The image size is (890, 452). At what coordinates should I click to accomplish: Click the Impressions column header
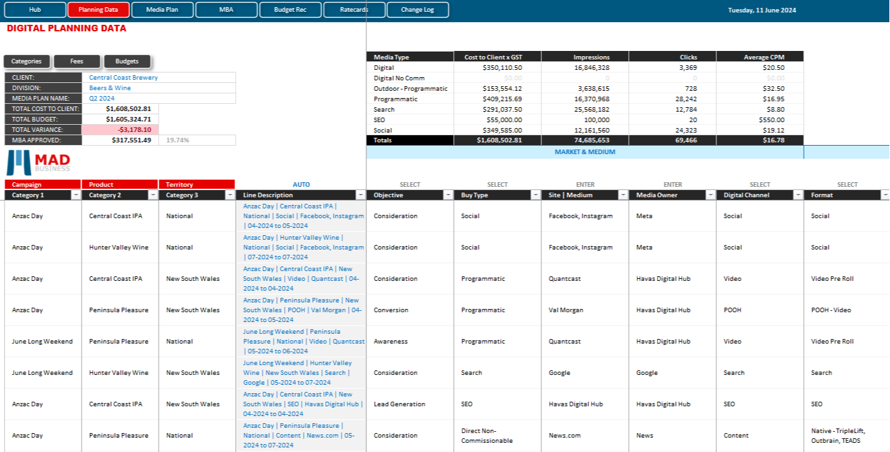(585, 57)
